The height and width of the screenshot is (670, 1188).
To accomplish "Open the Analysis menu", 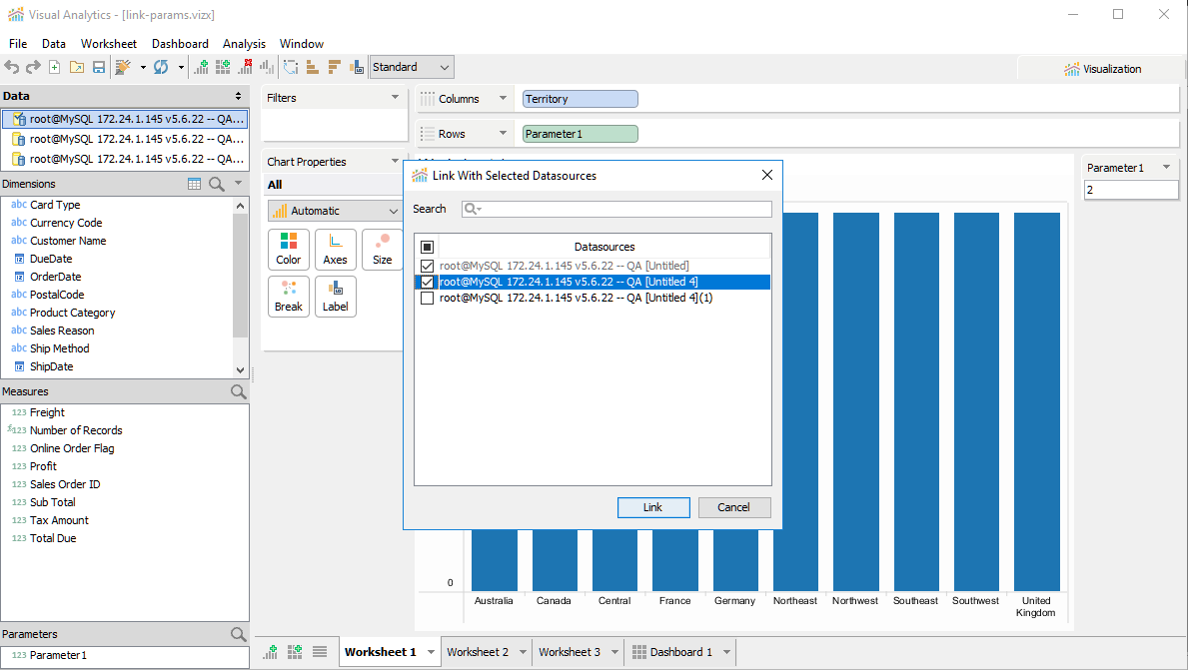I will click(244, 44).
